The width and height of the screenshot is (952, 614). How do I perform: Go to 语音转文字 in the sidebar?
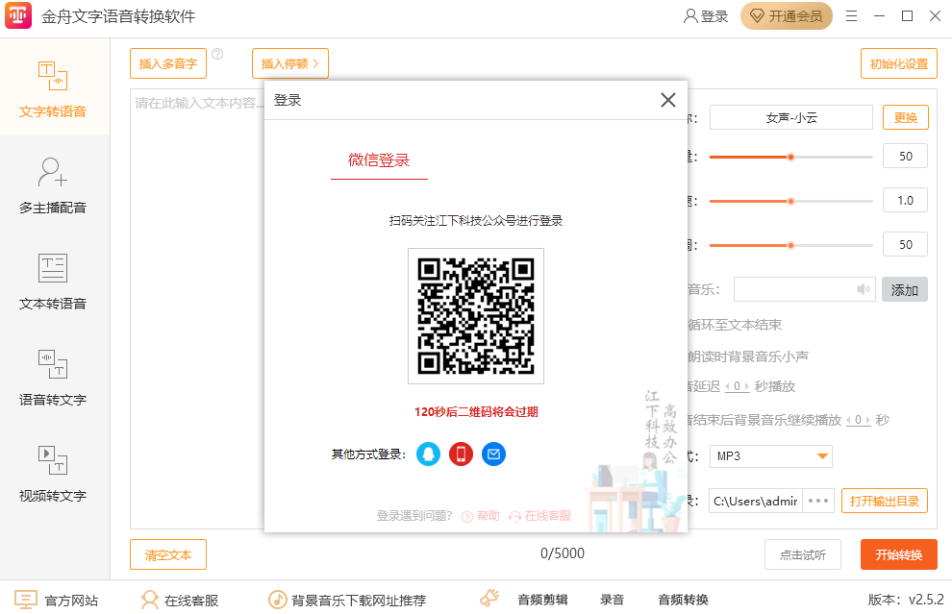pyautogui.click(x=53, y=378)
